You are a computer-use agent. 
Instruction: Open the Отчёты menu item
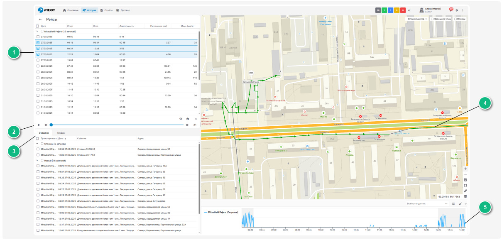pos(107,10)
